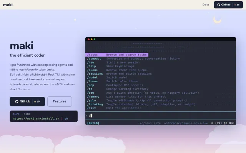
Task: Click the curl install command box
Action: tap(43, 116)
